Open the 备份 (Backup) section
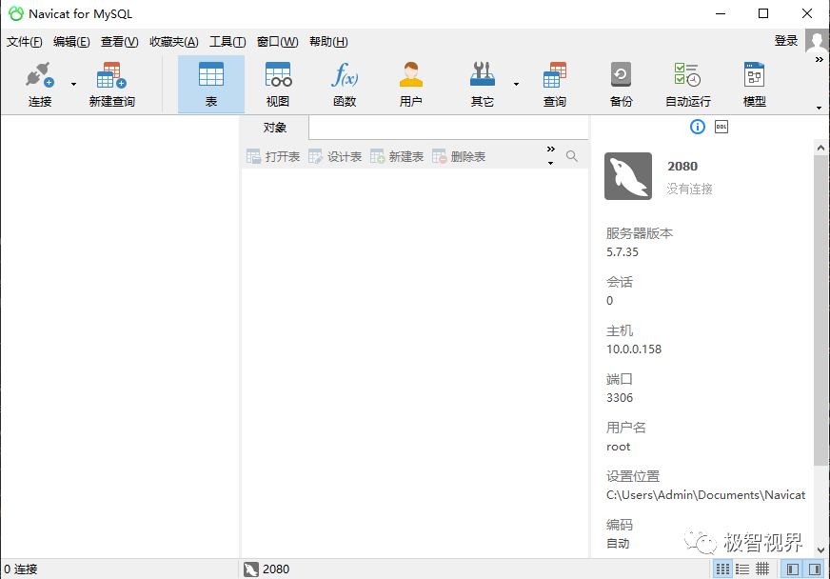 [x=621, y=84]
